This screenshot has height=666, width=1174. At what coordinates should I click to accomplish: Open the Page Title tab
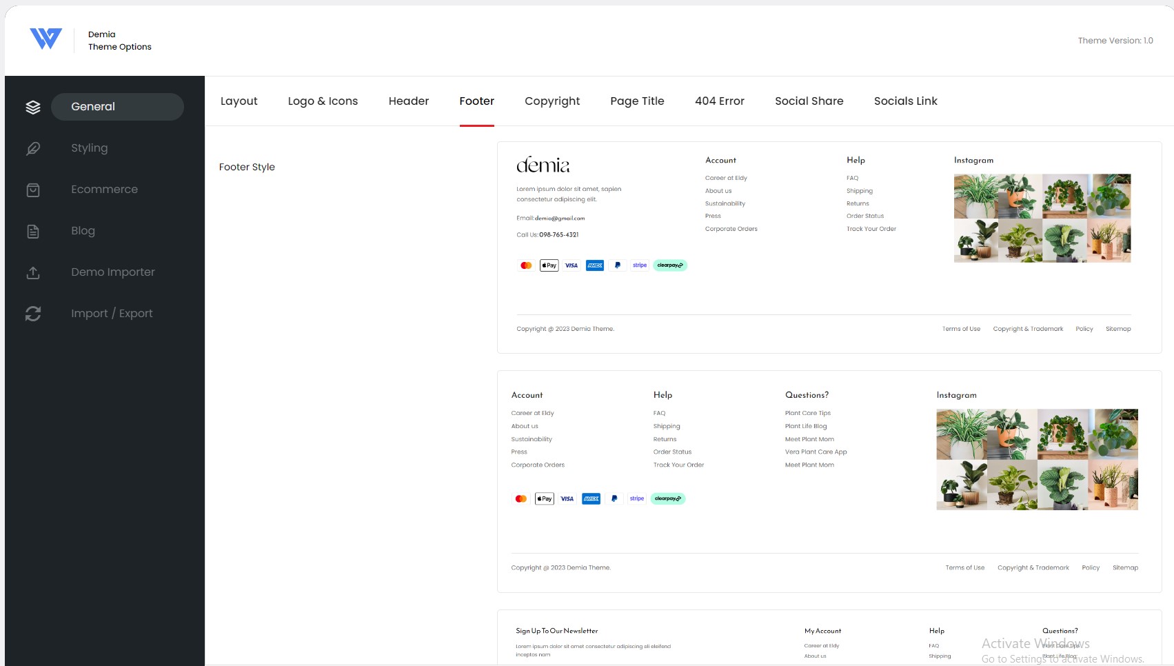637,101
